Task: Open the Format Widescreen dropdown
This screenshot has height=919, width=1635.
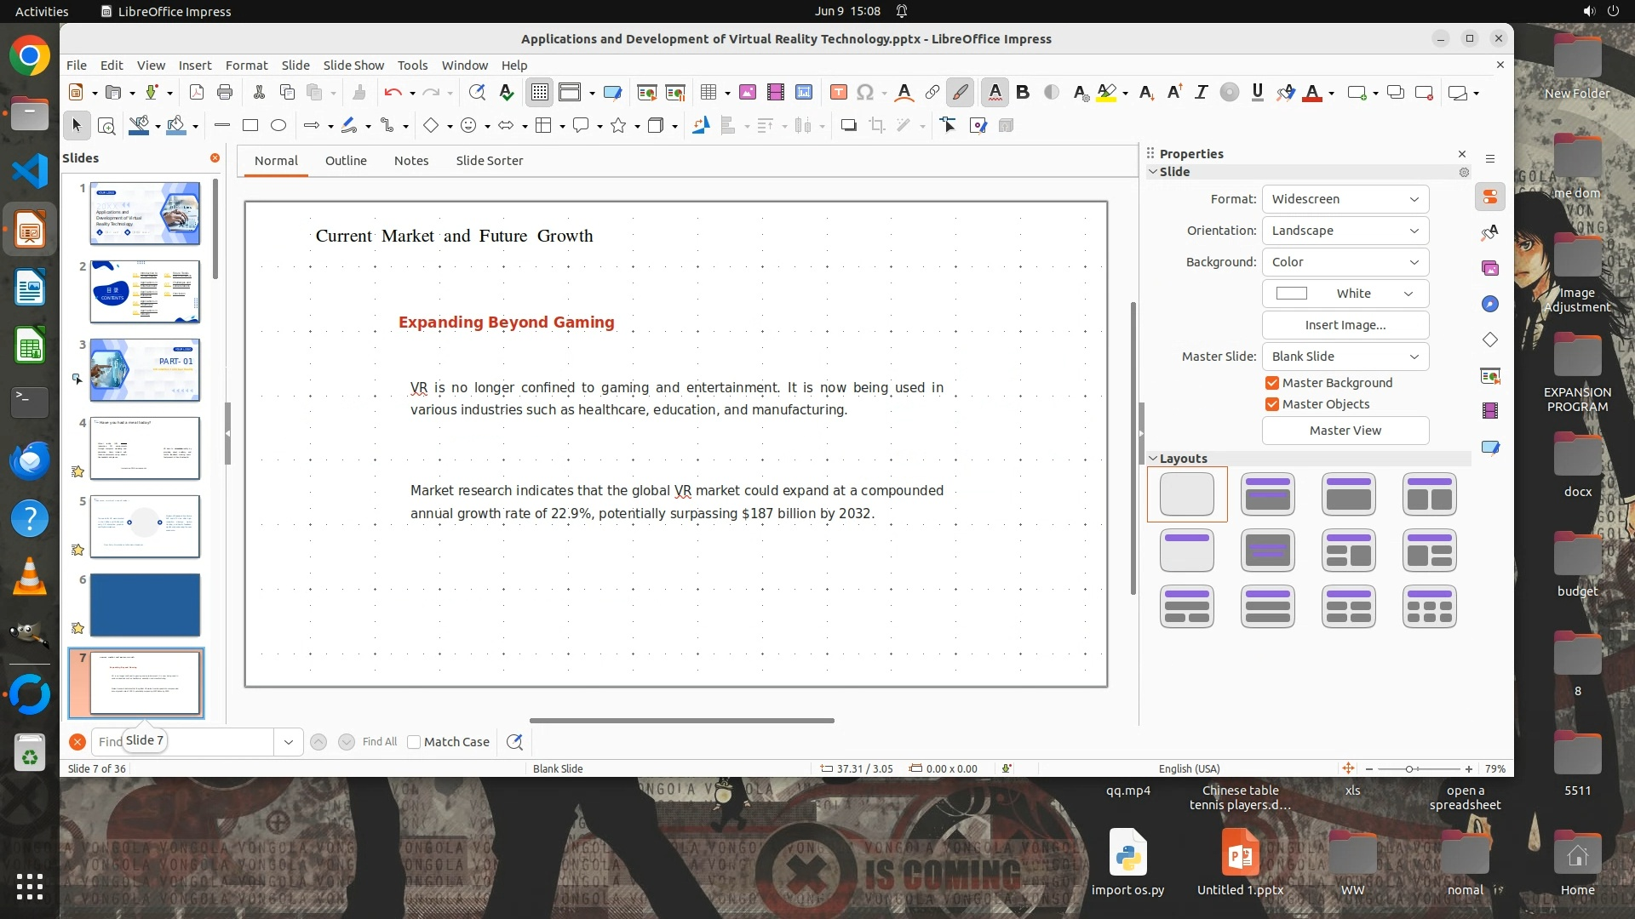Action: coord(1345,199)
